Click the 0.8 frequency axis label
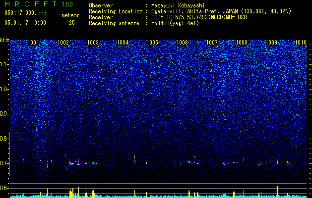Image resolution: width=312 pixels, height=198 pixels. point(4,139)
